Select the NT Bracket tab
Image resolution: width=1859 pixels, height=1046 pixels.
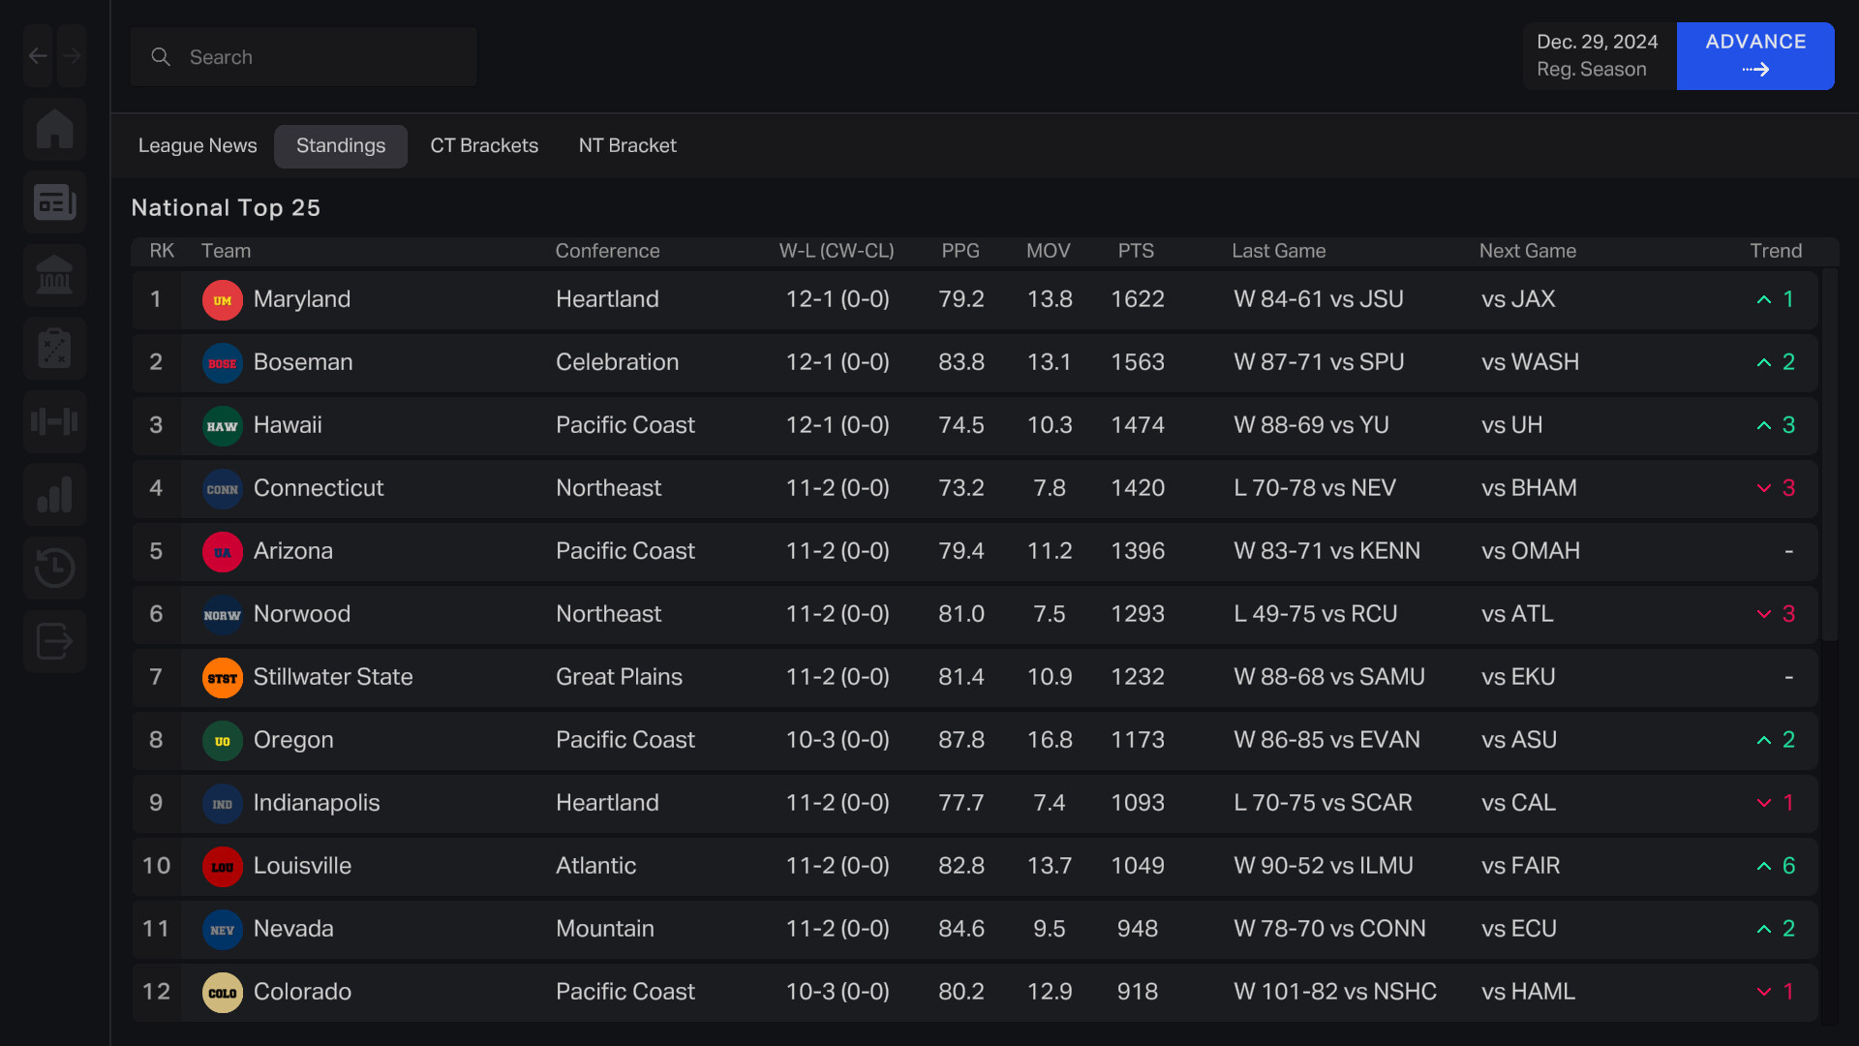(627, 145)
